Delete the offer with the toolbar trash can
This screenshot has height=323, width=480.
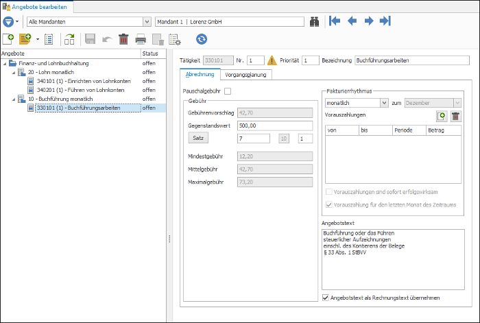point(123,39)
